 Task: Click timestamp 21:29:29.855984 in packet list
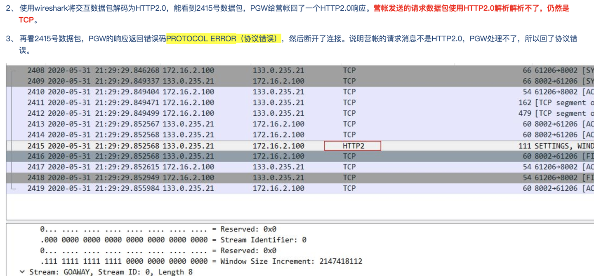point(127,188)
